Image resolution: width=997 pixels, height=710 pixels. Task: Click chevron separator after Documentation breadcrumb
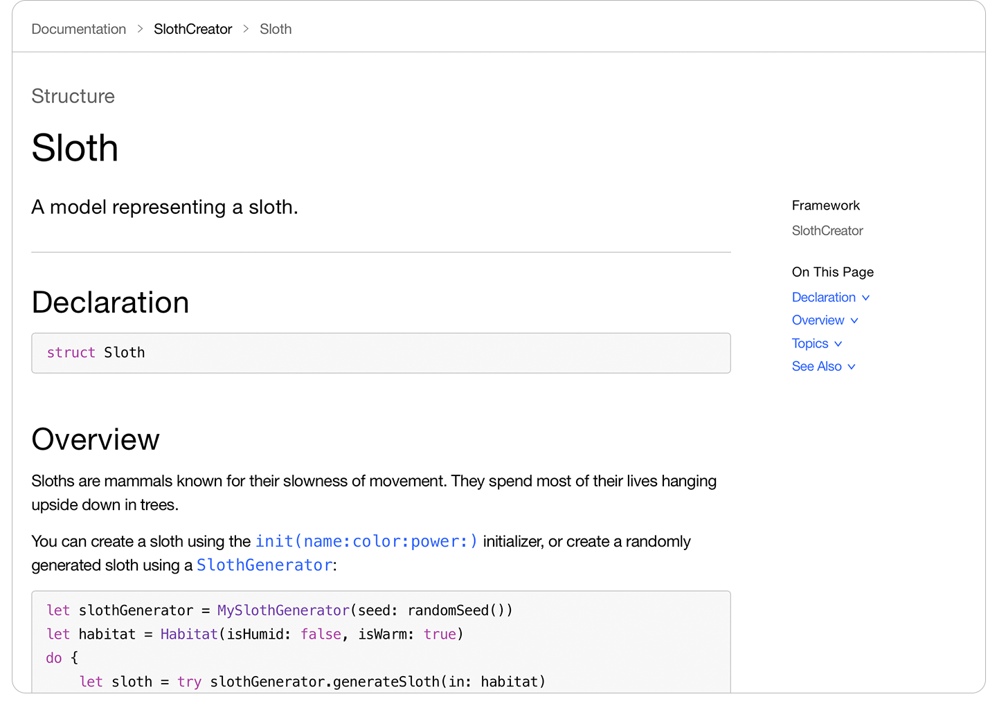point(140,29)
